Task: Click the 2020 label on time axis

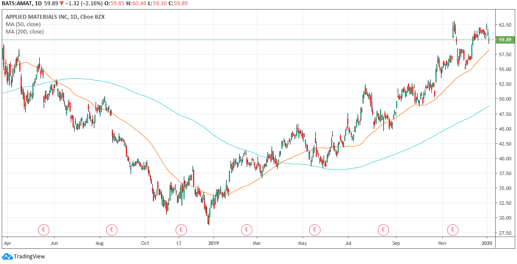Action: (x=487, y=244)
